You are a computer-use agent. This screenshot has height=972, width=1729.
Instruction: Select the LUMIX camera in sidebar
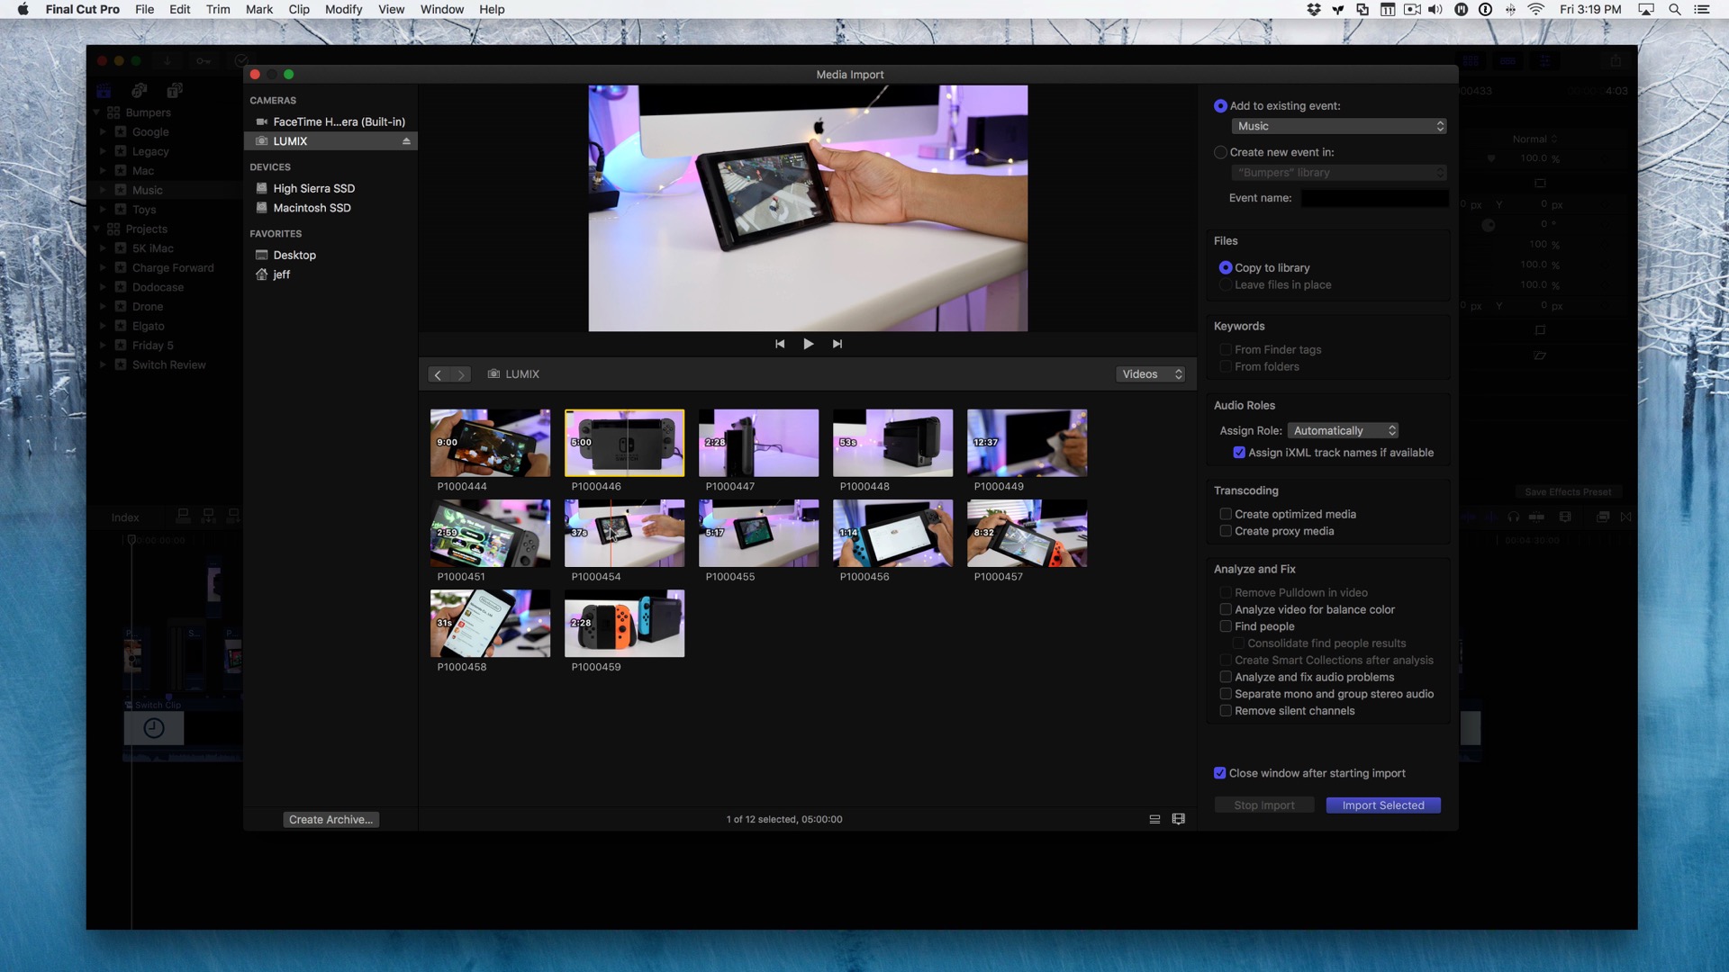(330, 141)
